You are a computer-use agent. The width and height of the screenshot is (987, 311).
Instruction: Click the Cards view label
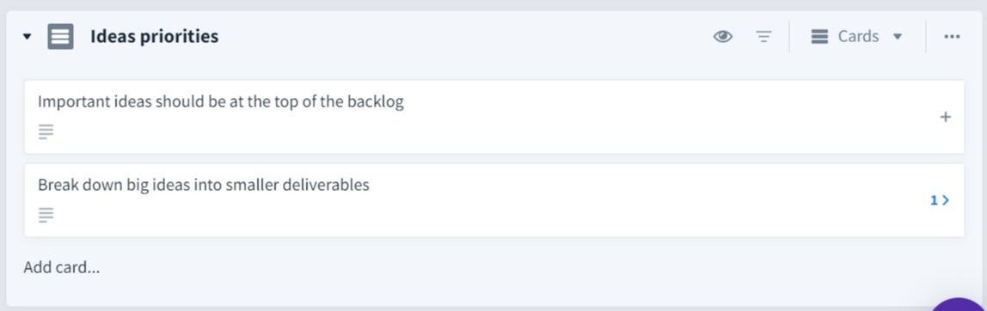[x=858, y=37]
